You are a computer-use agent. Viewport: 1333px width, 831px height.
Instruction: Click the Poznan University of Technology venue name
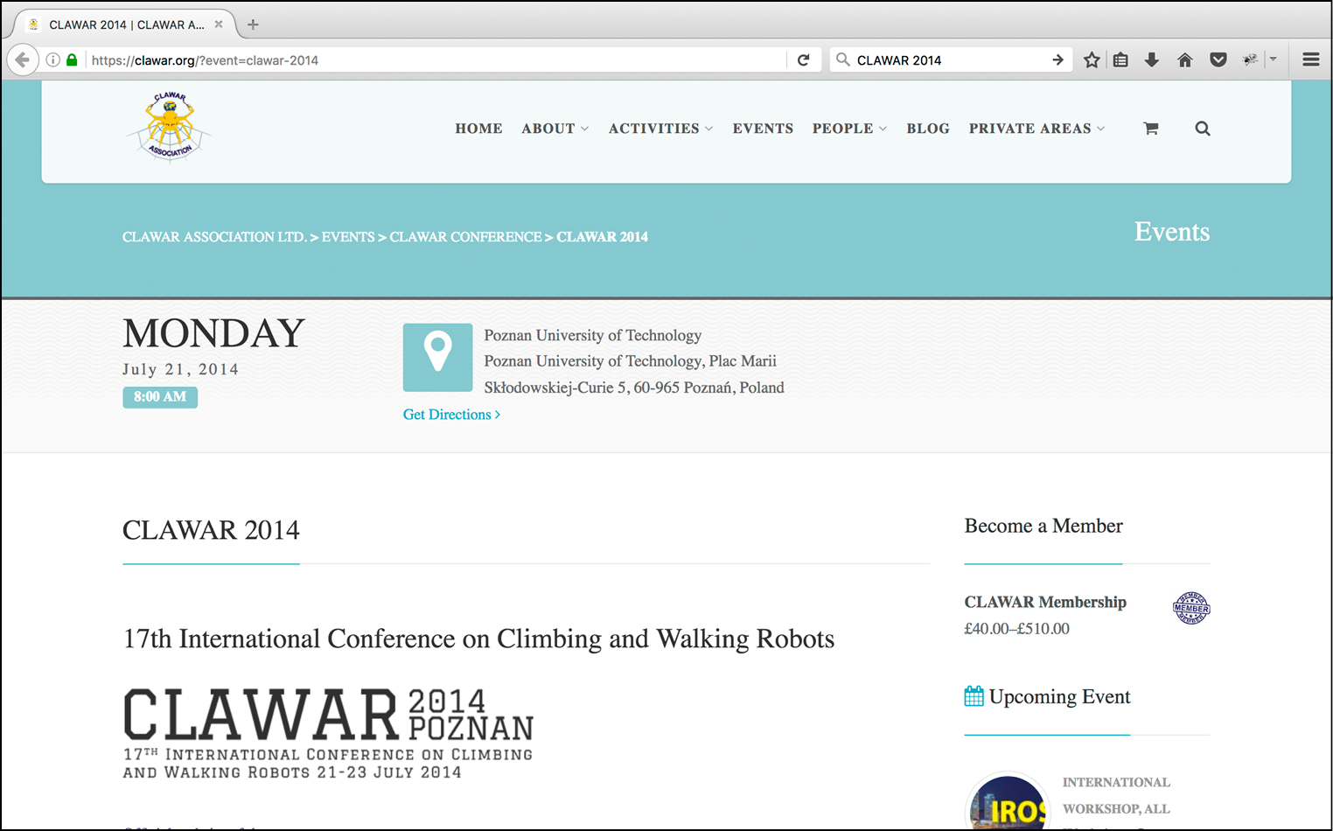pyautogui.click(x=593, y=335)
